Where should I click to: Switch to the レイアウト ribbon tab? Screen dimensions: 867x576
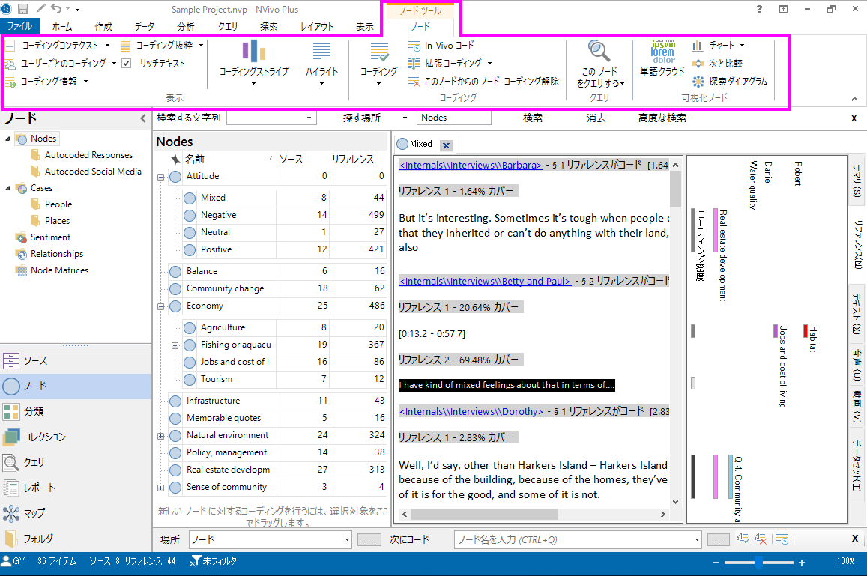[317, 26]
